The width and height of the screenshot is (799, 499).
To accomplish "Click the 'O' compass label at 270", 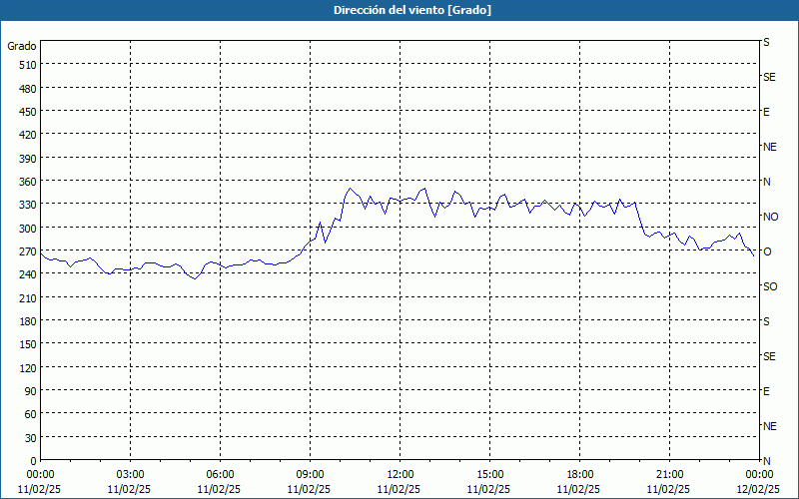I will pyautogui.click(x=766, y=251).
